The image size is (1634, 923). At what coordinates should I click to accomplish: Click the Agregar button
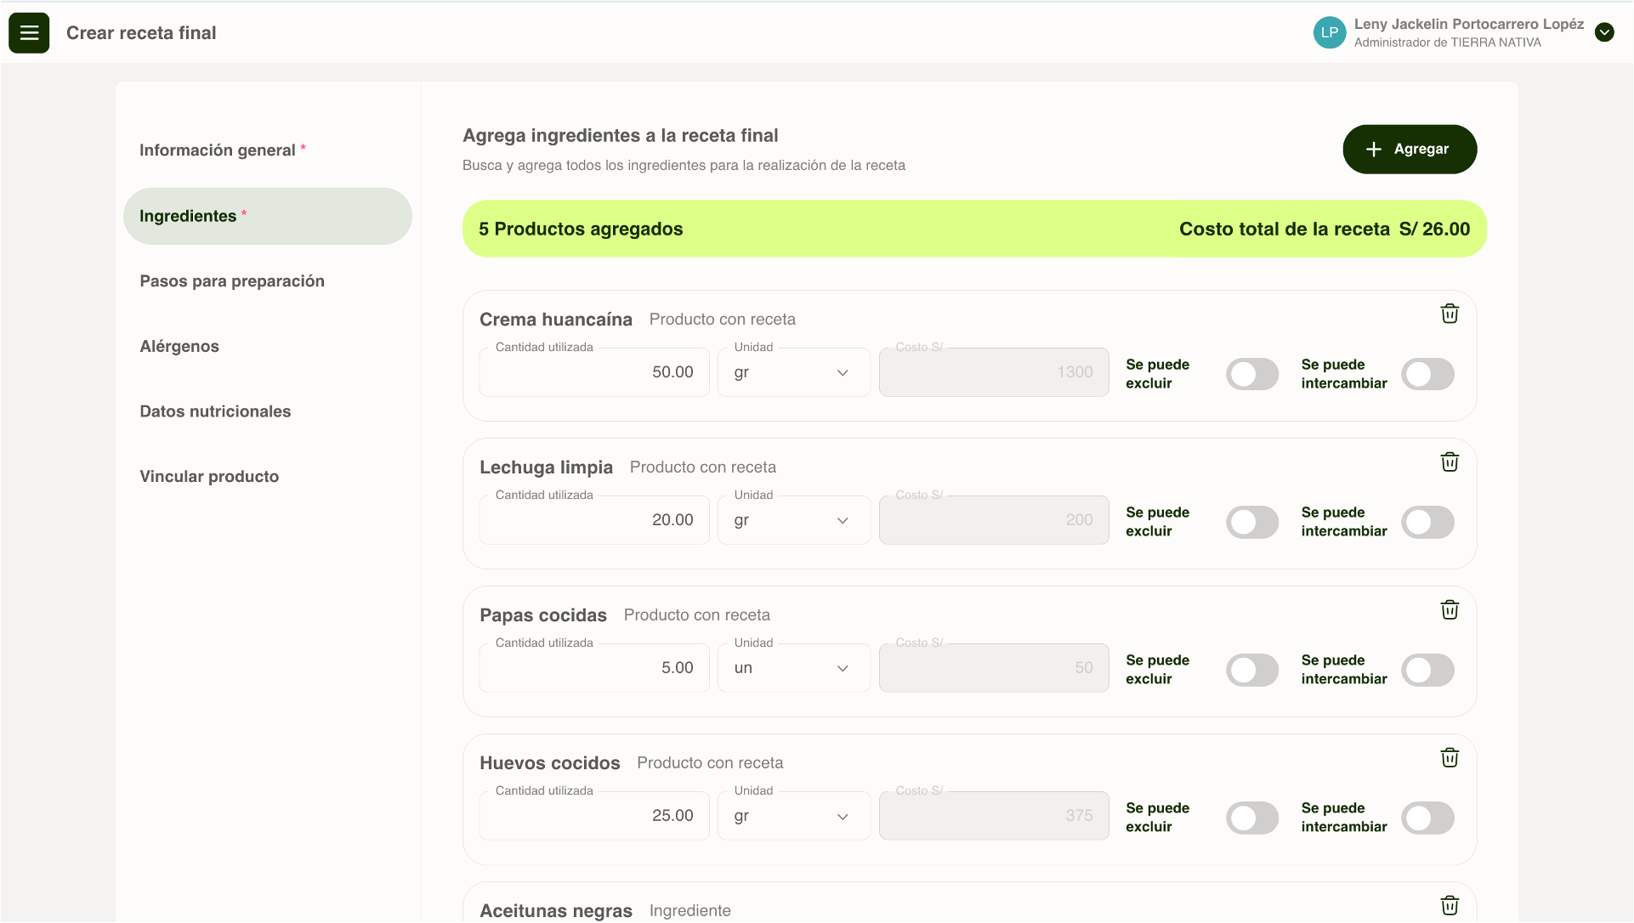click(1409, 150)
